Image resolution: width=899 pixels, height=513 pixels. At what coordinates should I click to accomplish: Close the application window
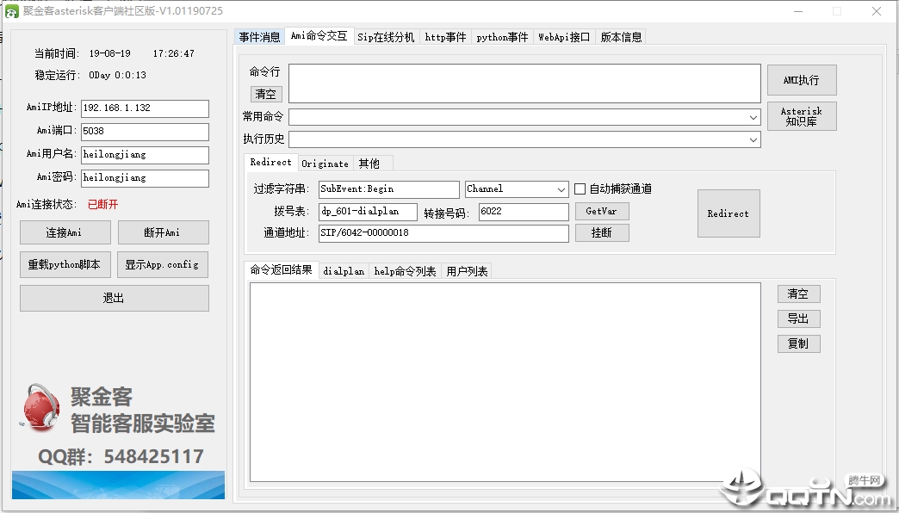click(876, 11)
